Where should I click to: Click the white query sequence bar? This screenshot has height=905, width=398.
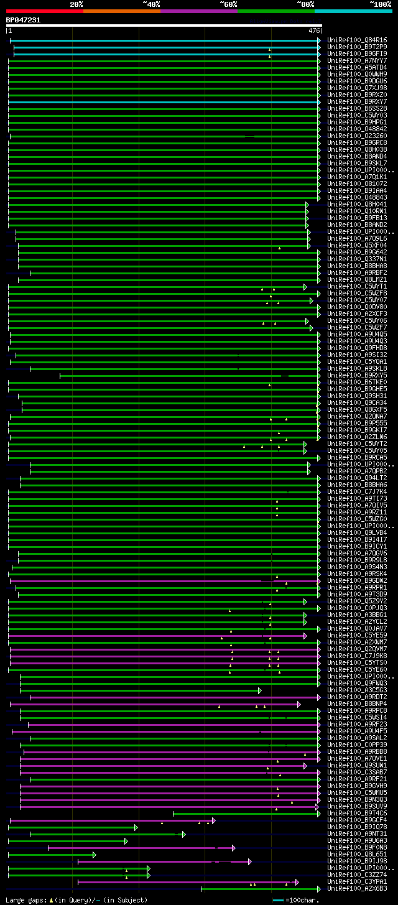pyautogui.click(x=164, y=26)
